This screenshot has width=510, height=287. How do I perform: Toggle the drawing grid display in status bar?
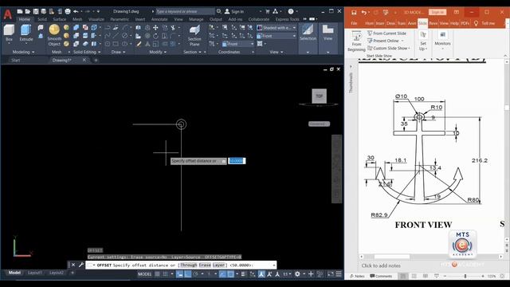[157, 274]
